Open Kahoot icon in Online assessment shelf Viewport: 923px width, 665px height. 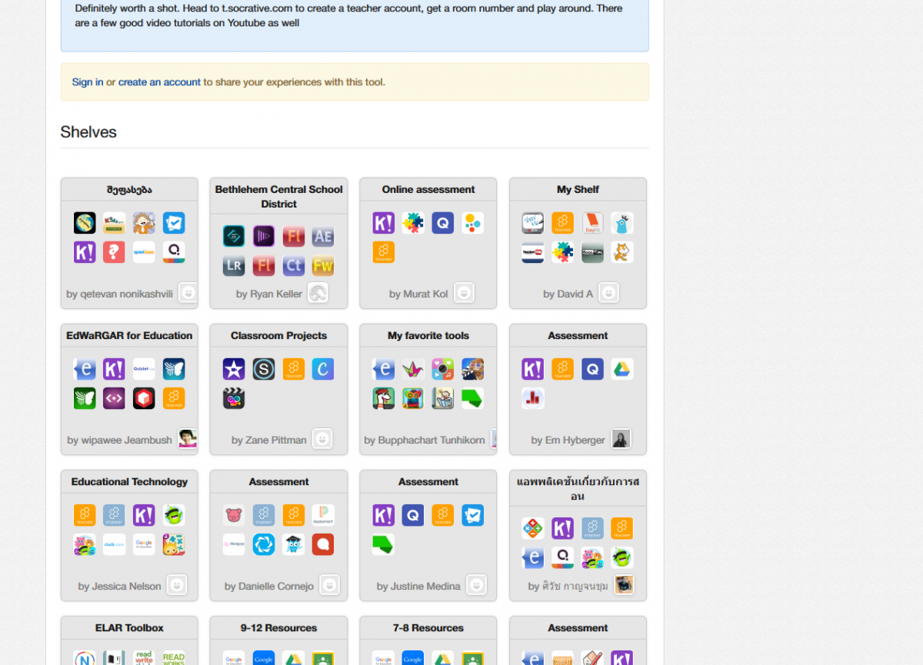(x=384, y=223)
